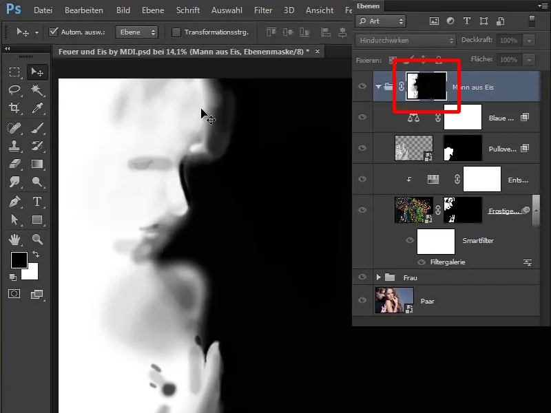Change the screen mode

(x=37, y=295)
